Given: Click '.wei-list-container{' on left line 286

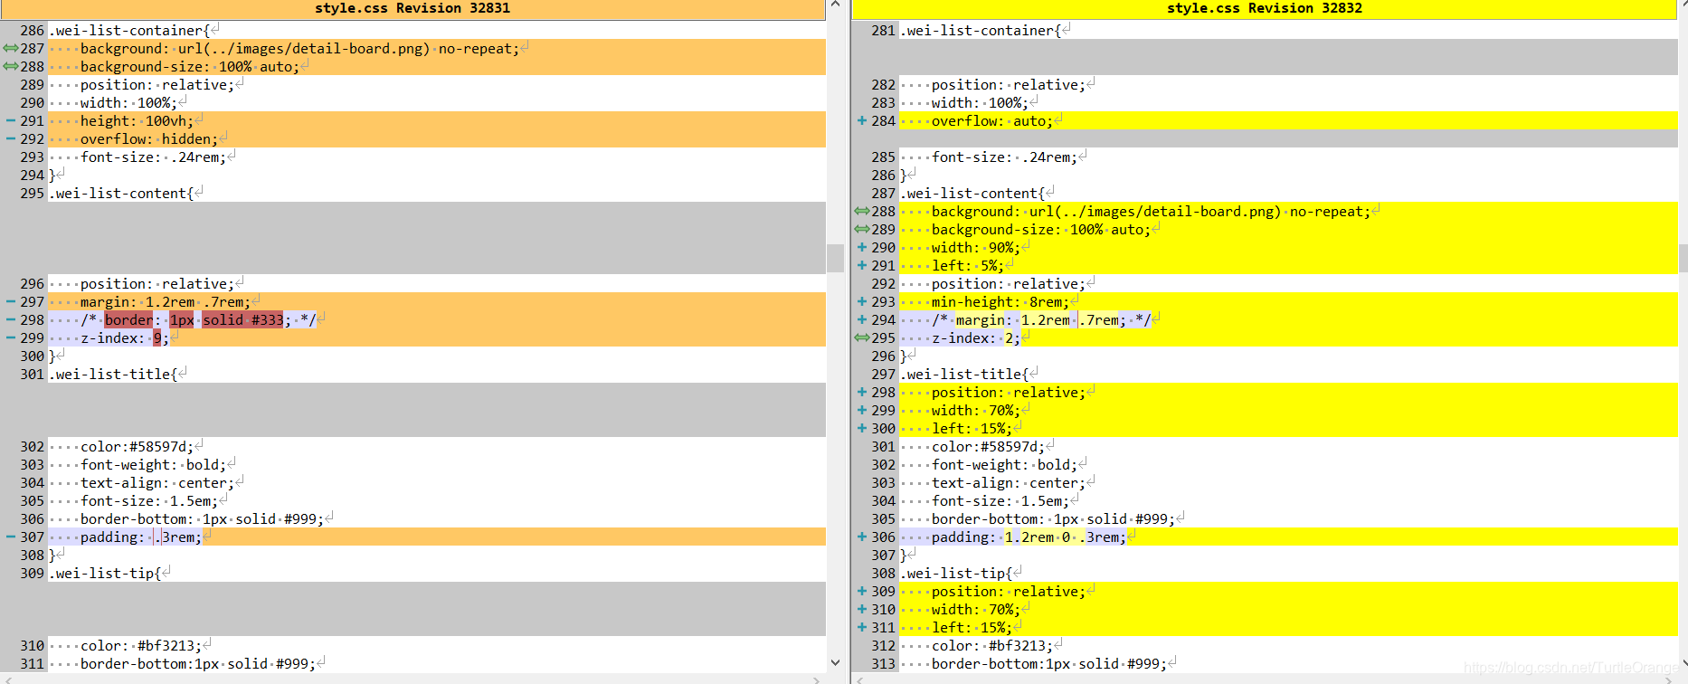Looking at the screenshot, I should (129, 30).
